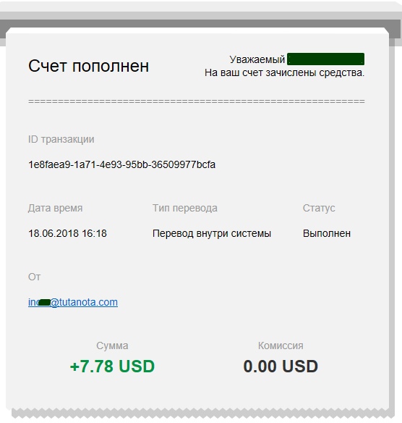Click the gray receipt slot bar at top
This screenshot has width=402, height=423.
click(x=201, y=23)
